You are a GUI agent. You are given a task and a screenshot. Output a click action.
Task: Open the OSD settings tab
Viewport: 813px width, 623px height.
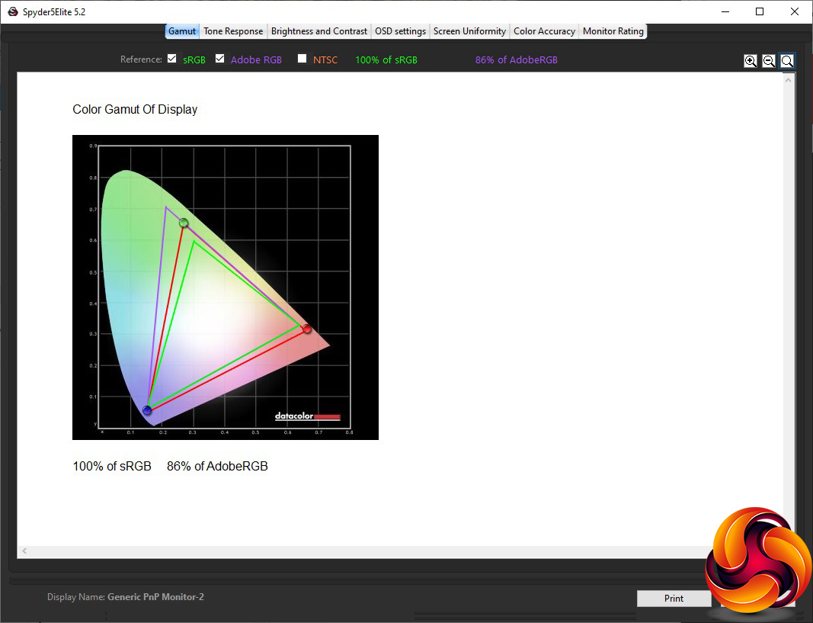[400, 31]
